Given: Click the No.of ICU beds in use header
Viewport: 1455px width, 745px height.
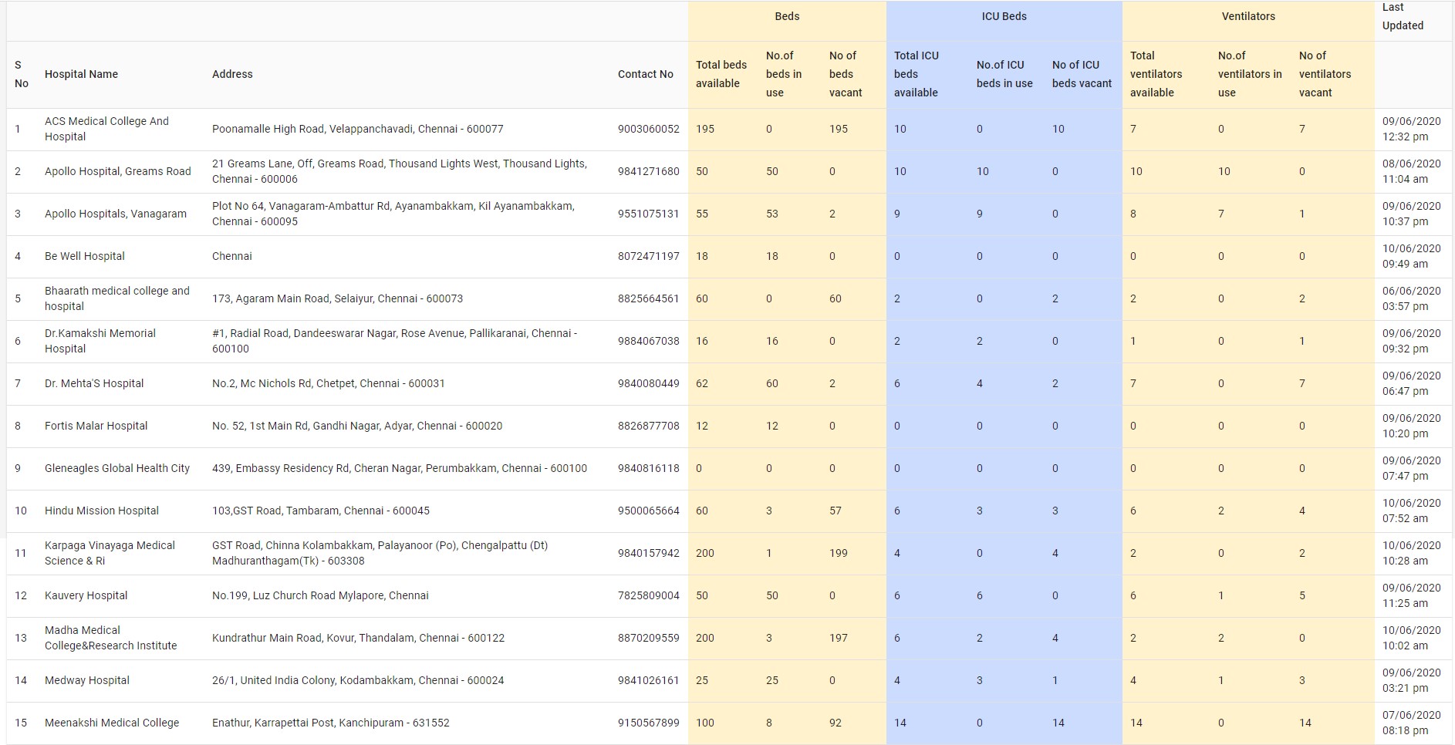Looking at the screenshot, I should point(1004,74).
